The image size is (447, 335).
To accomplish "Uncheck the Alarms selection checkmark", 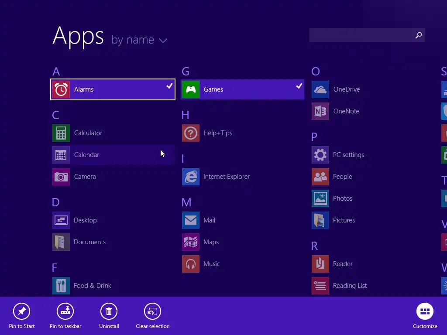I will point(170,86).
